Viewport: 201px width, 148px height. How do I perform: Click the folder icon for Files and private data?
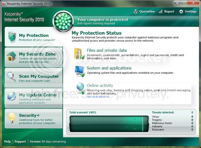click(x=80, y=54)
